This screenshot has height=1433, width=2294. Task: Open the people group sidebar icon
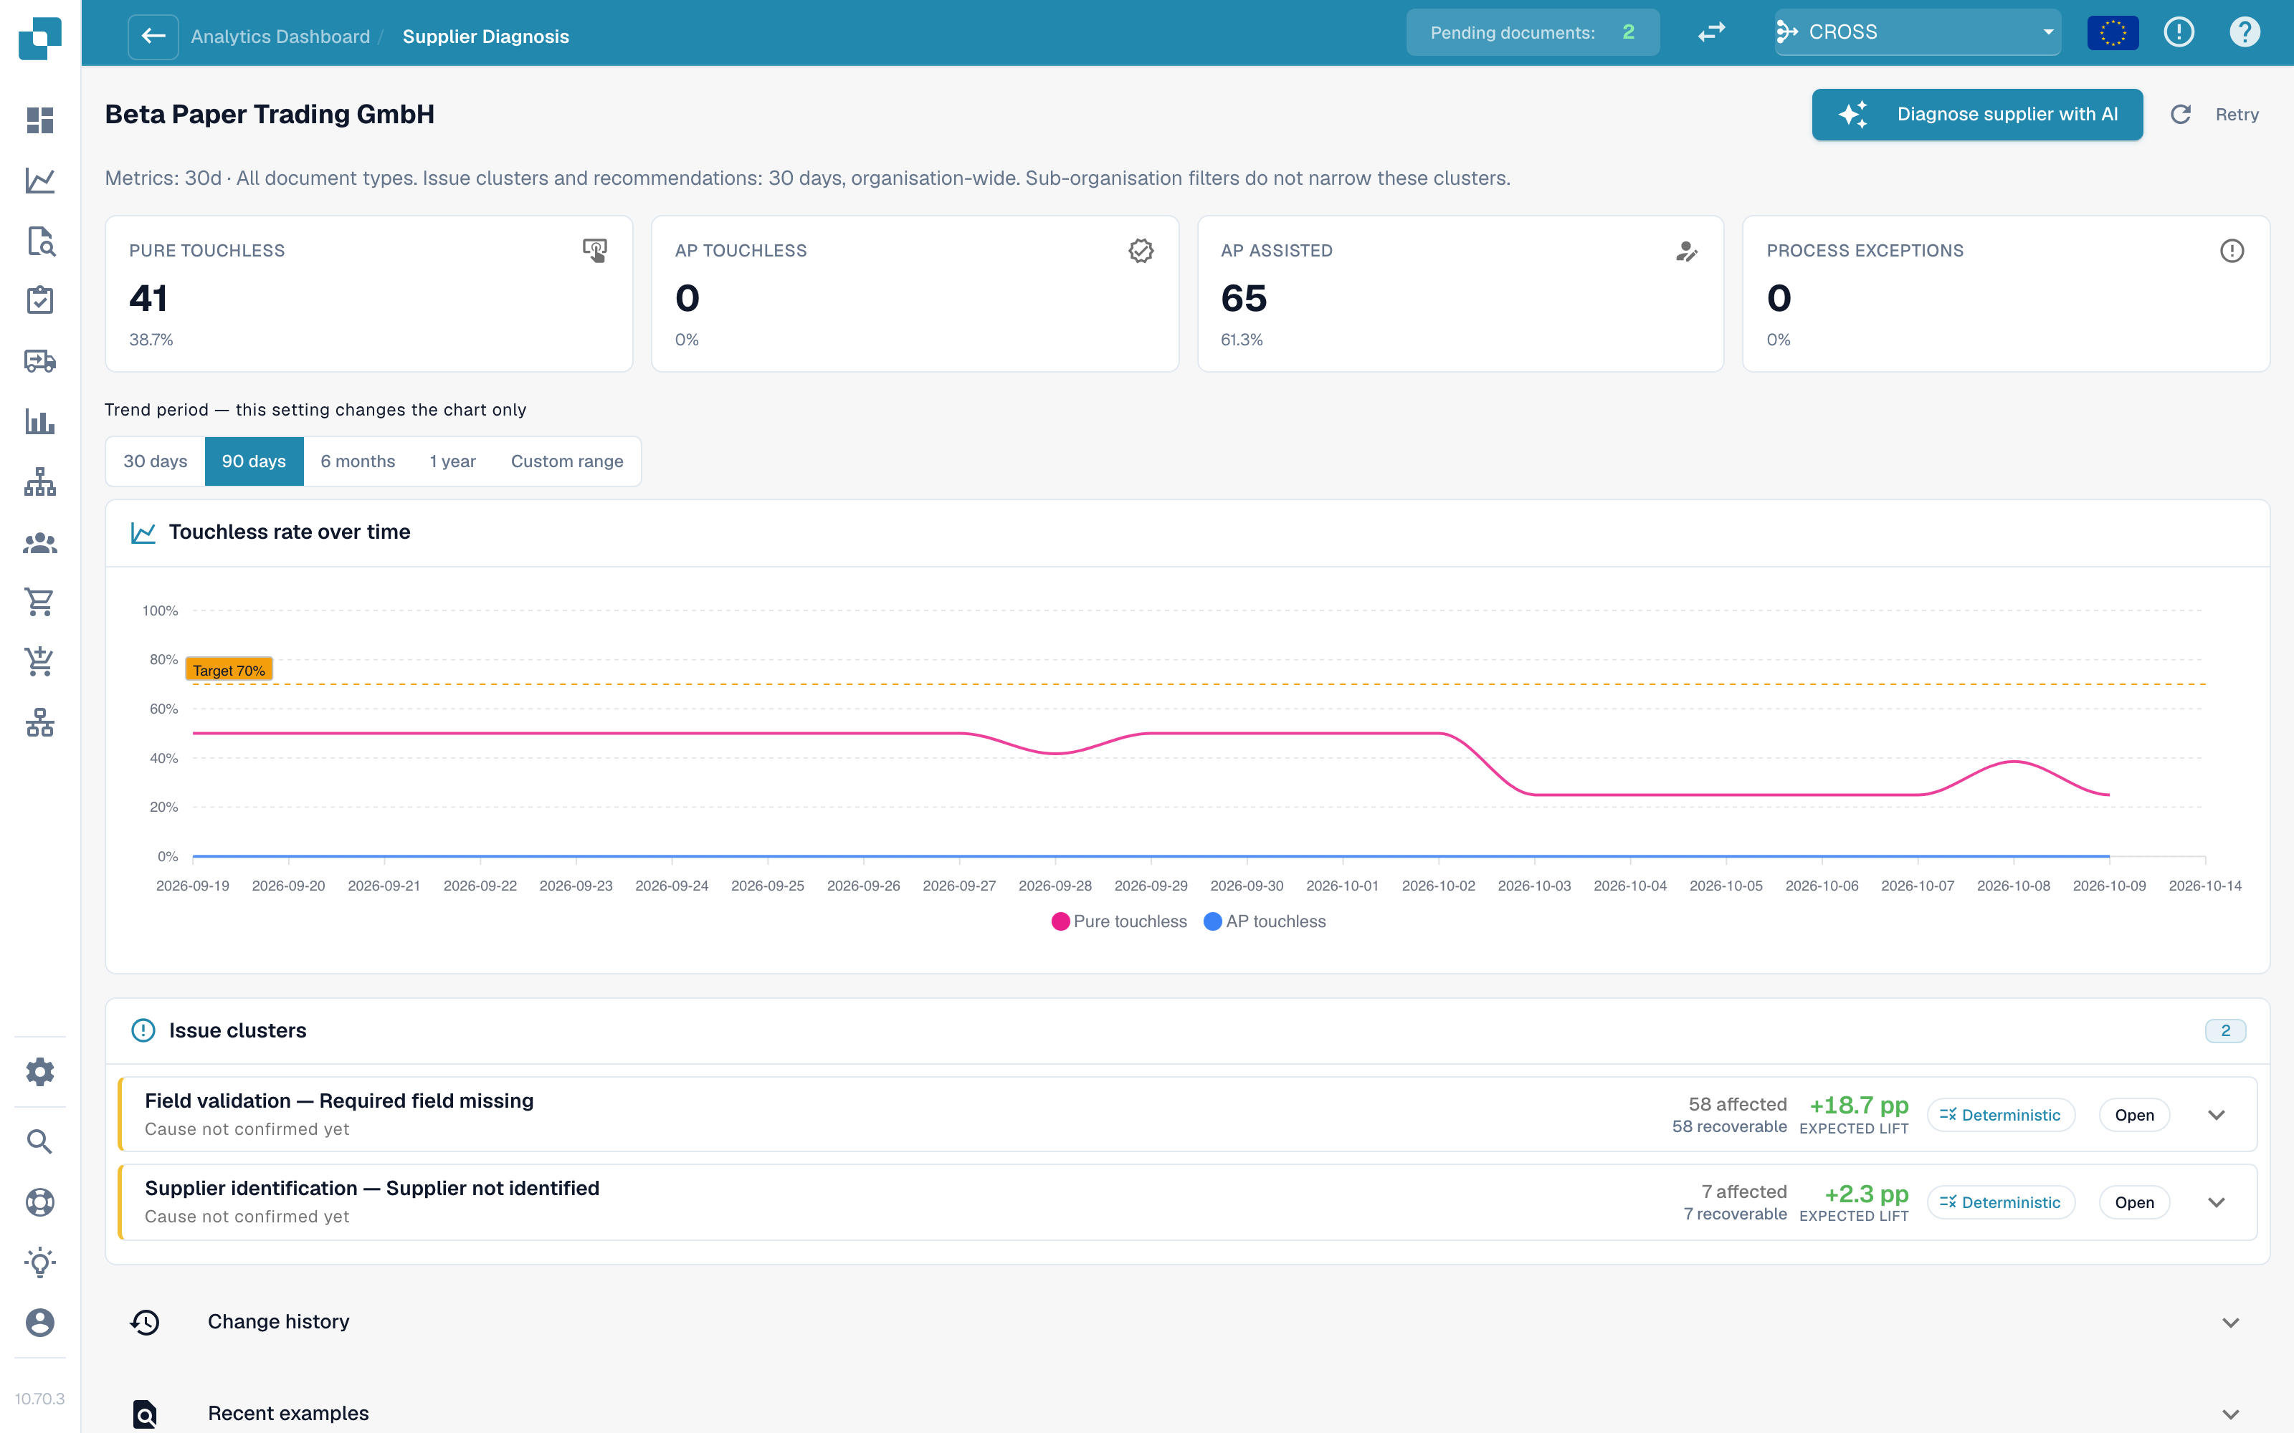click(x=40, y=542)
